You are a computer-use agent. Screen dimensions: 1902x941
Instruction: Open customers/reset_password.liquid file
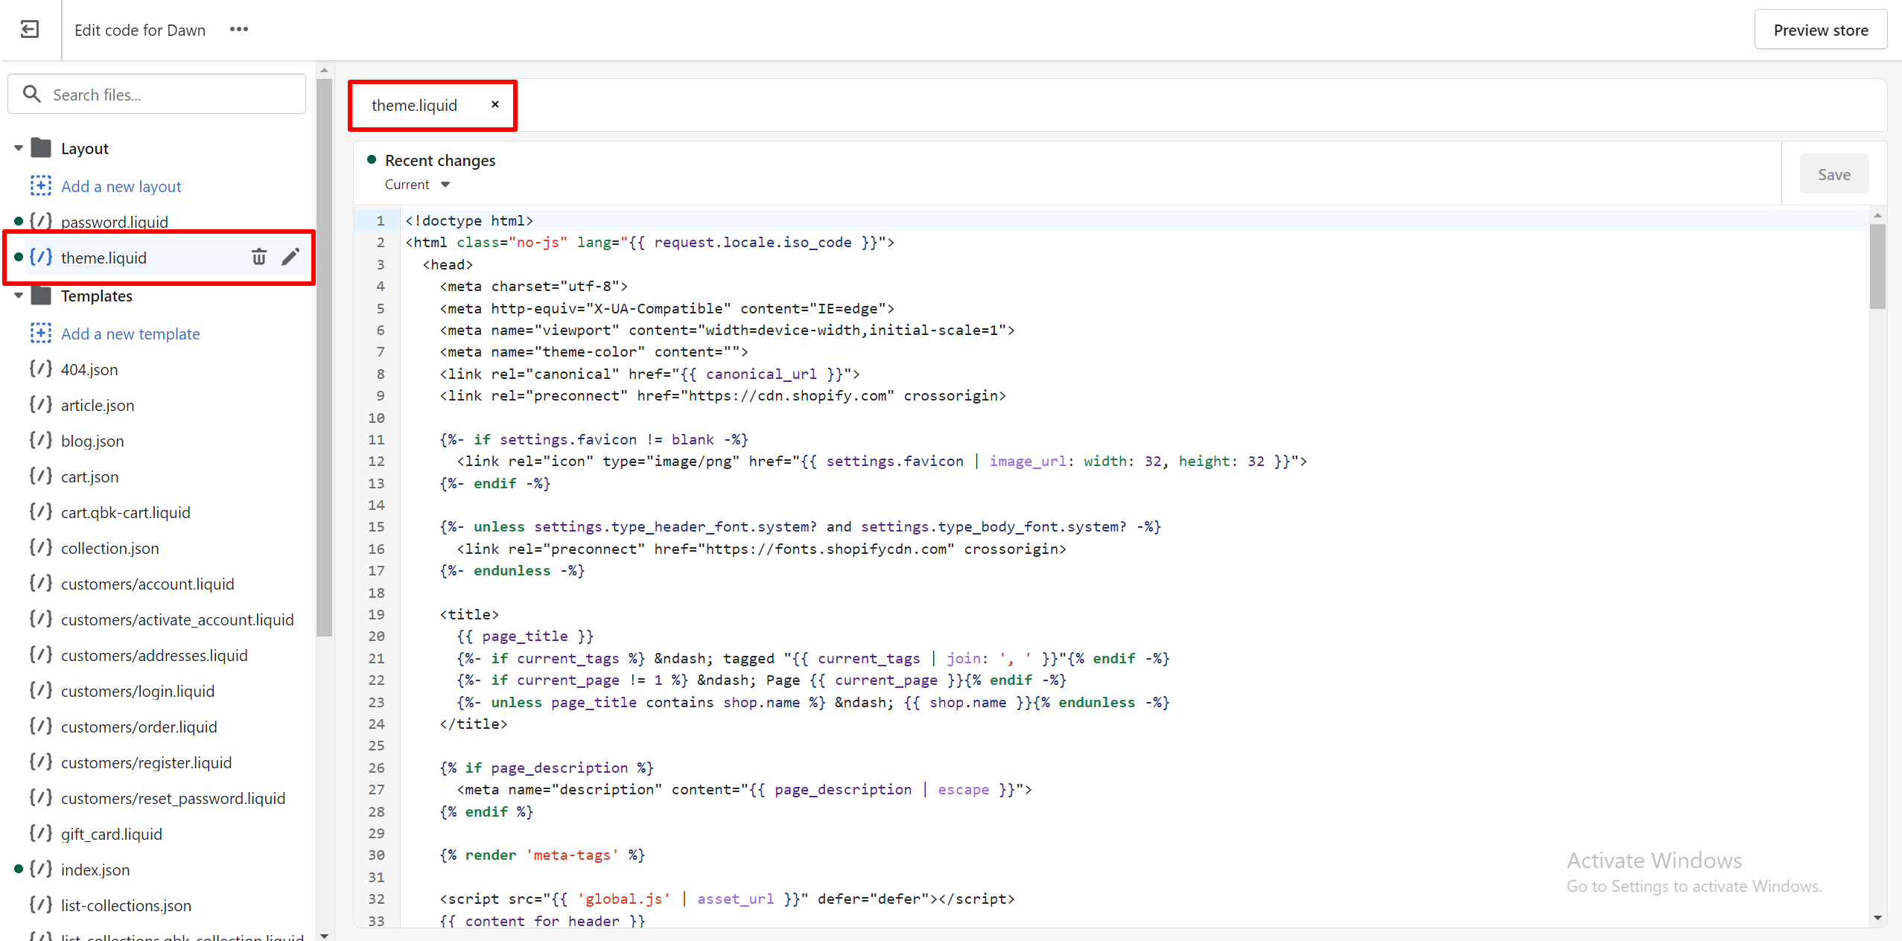(x=173, y=798)
